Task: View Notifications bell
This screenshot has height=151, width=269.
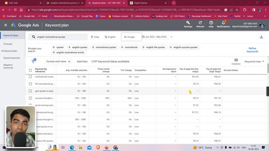Action: tap(223, 24)
